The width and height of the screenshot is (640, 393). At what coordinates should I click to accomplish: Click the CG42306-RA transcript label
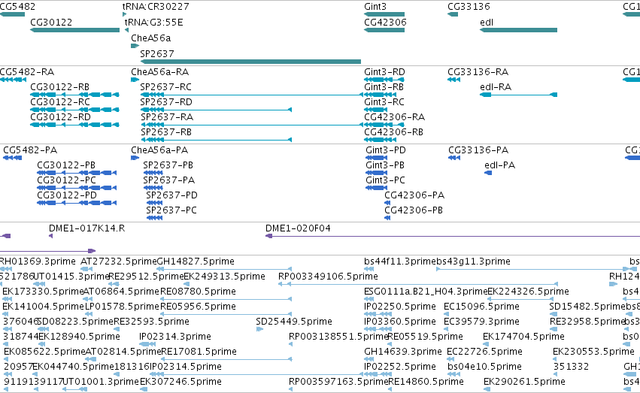click(395, 117)
